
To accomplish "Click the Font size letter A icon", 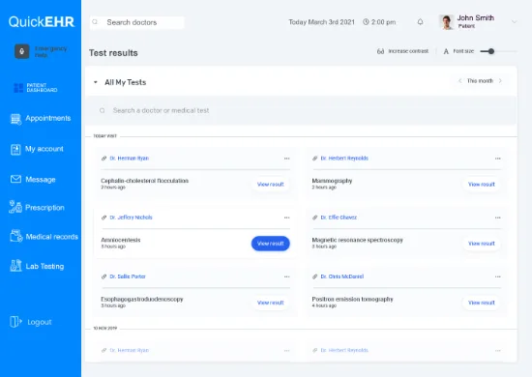I will [x=446, y=51].
